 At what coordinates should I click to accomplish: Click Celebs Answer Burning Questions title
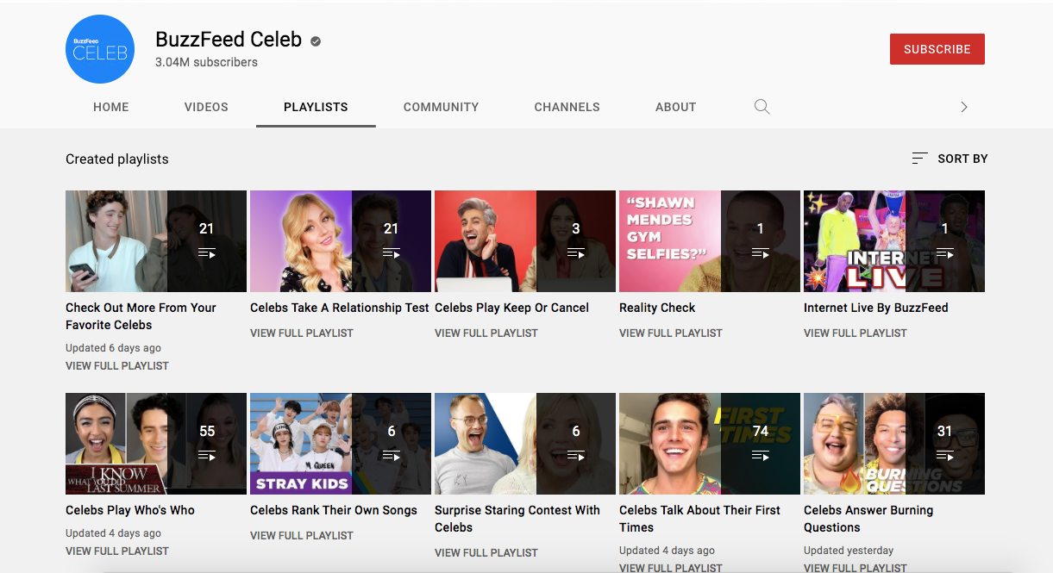click(868, 519)
